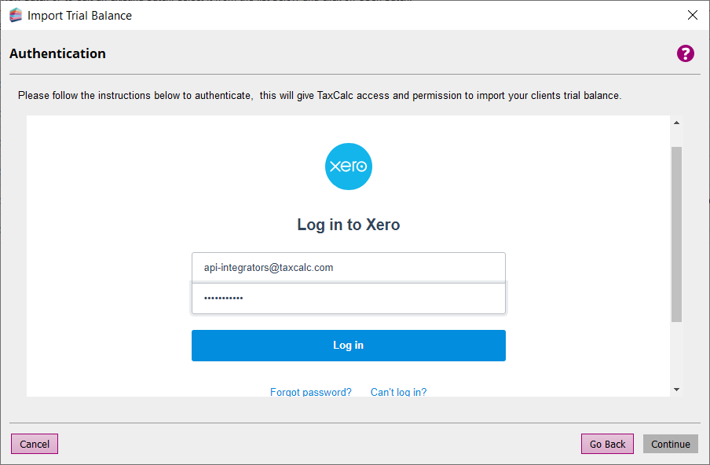Click the Continue button
This screenshot has width=710, height=465.
[x=670, y=444]
